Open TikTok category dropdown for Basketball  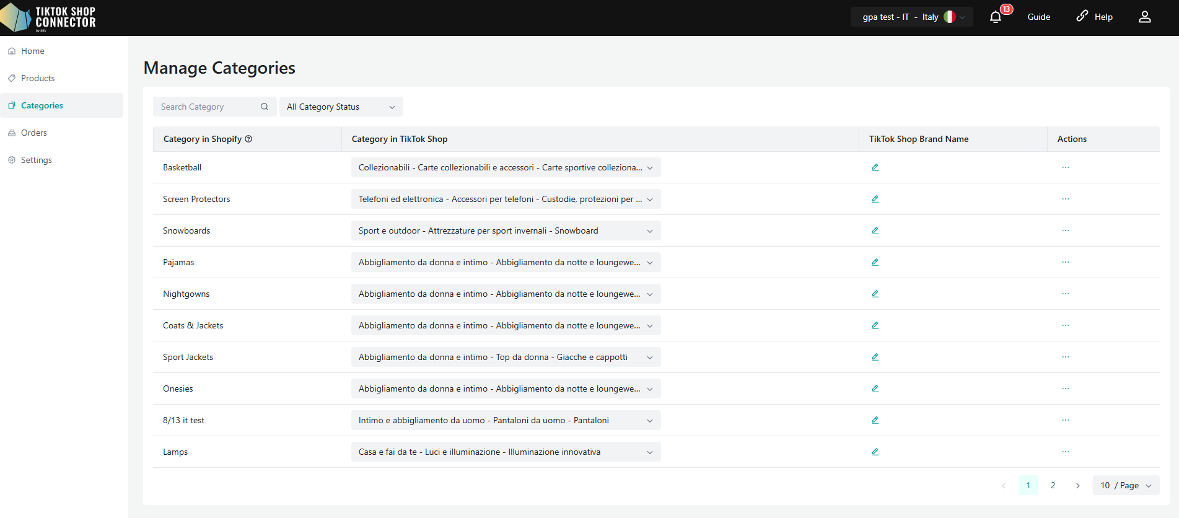click(x=506, y=167)
